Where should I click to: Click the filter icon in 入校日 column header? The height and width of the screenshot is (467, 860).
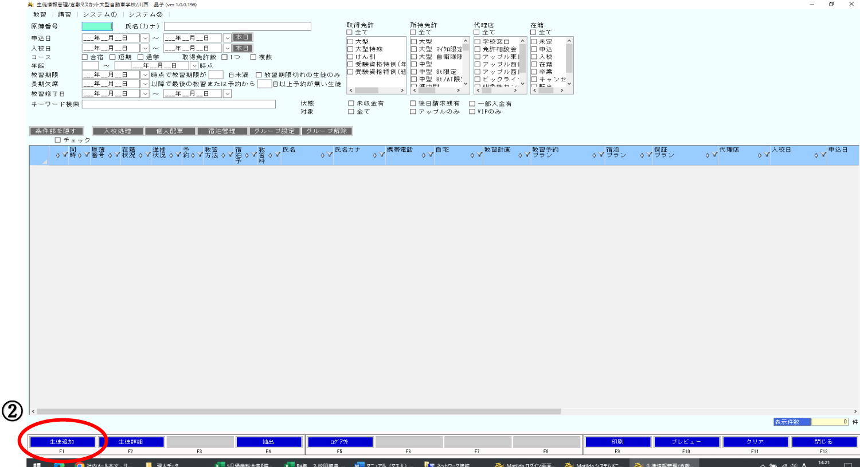click(823, 155)
